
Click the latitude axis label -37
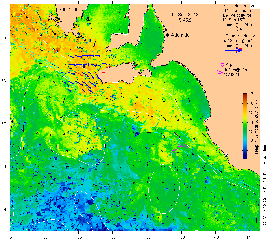[3, 124]
